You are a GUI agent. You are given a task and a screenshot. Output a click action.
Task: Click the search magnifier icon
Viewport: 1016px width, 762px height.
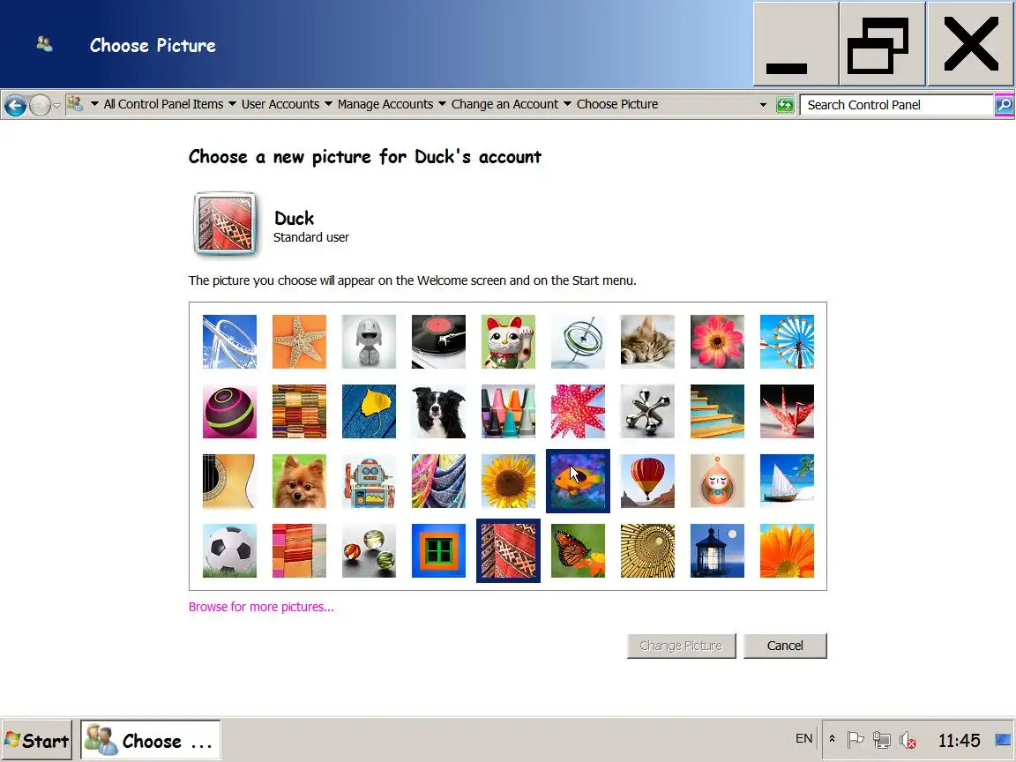[1004, 105]
